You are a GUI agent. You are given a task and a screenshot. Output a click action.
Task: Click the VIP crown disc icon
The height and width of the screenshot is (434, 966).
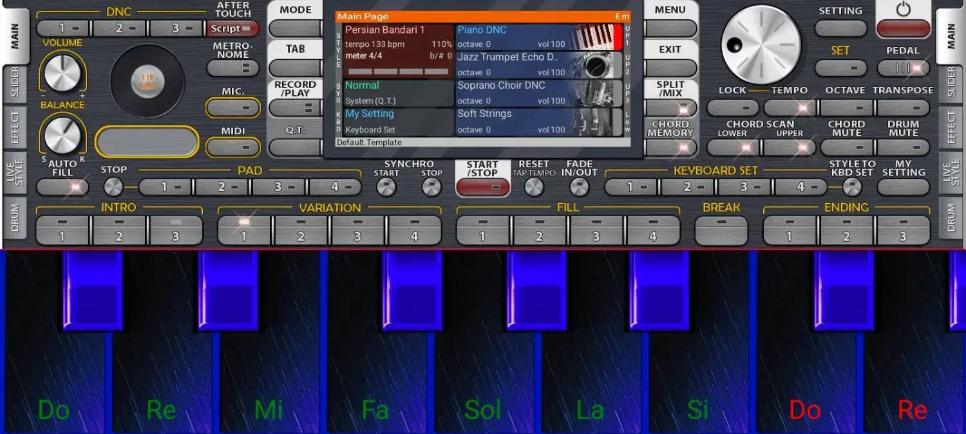coord(147,80)
